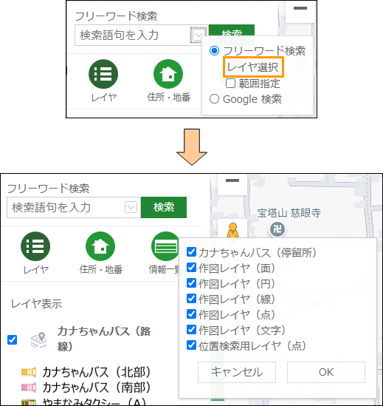Screen dimensions: 383x406
Task: Confirm layer selection with OK
Action: 326,372
